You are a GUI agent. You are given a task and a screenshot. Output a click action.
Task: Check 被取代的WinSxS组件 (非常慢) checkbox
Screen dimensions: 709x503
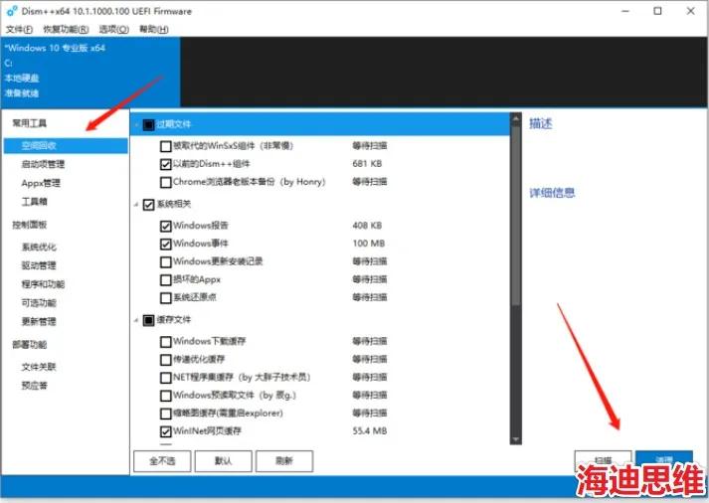point(166,146)
